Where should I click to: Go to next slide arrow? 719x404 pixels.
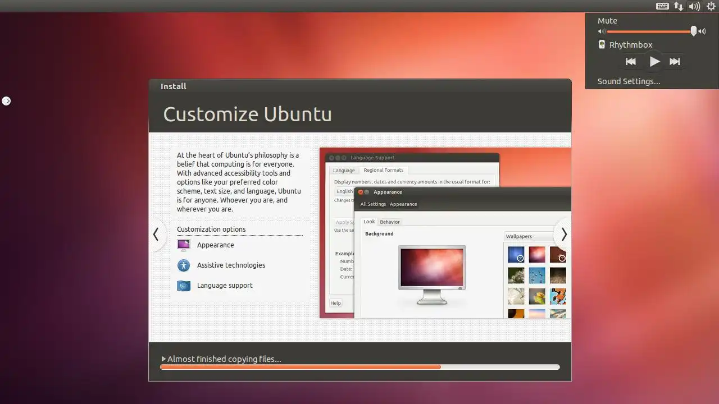[x=563, y=235]
